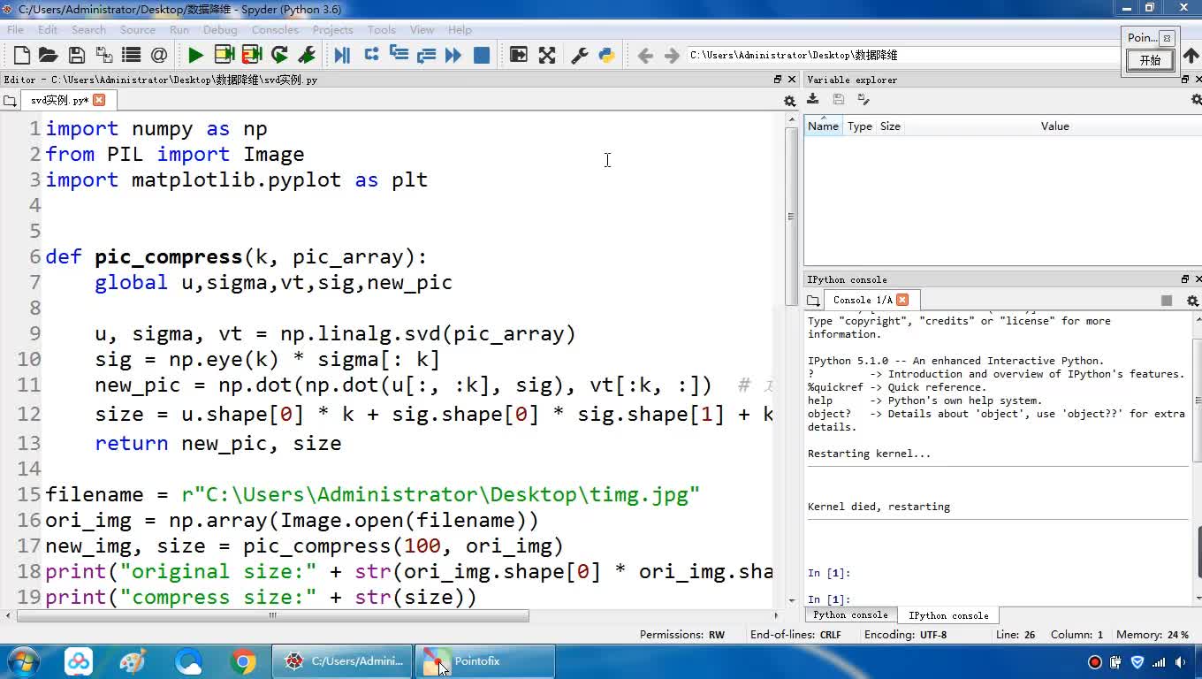Click the 开始 button in Pointofix
This screenshot has width=1202, height=679.
pyautogui.click(x=1150, y=60)
